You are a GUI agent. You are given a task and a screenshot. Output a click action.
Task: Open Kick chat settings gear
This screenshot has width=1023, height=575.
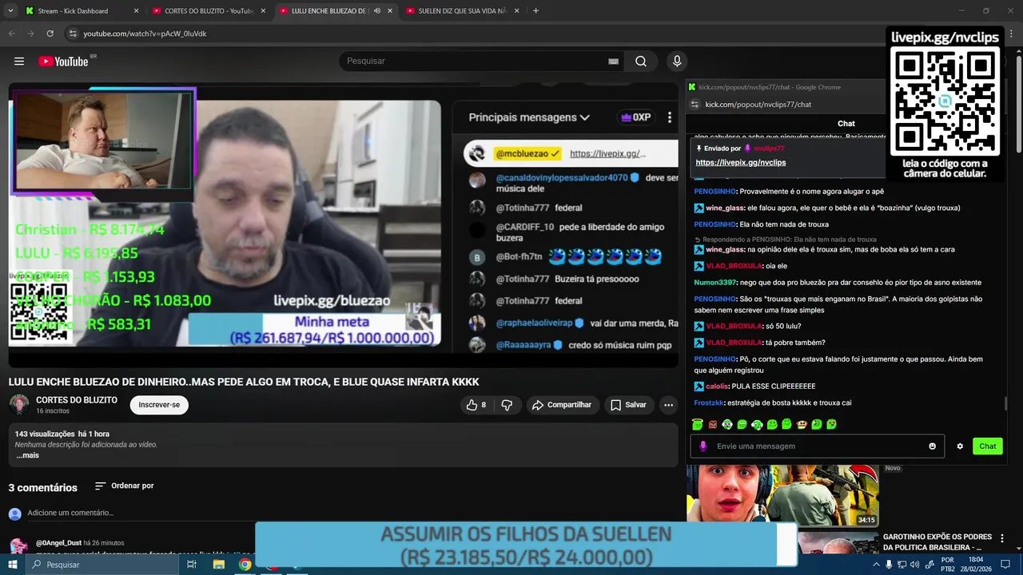[960, 446]
